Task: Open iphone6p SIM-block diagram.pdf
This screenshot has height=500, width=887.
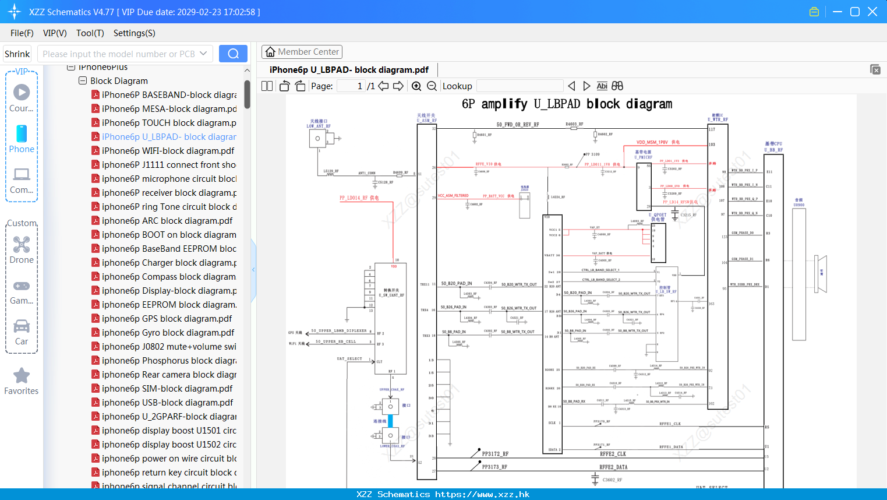Action: (x=162, y=389)
